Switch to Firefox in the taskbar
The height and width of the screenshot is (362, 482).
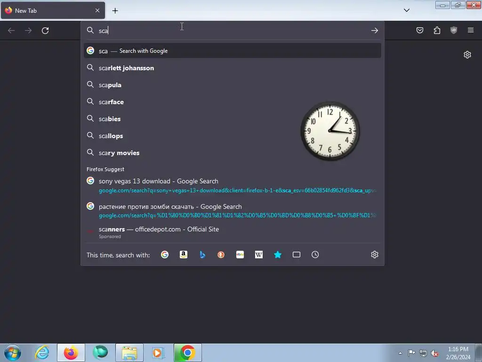(71, 353)
